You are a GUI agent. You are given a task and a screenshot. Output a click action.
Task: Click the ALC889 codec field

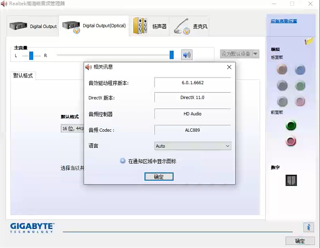pos(193,130)
